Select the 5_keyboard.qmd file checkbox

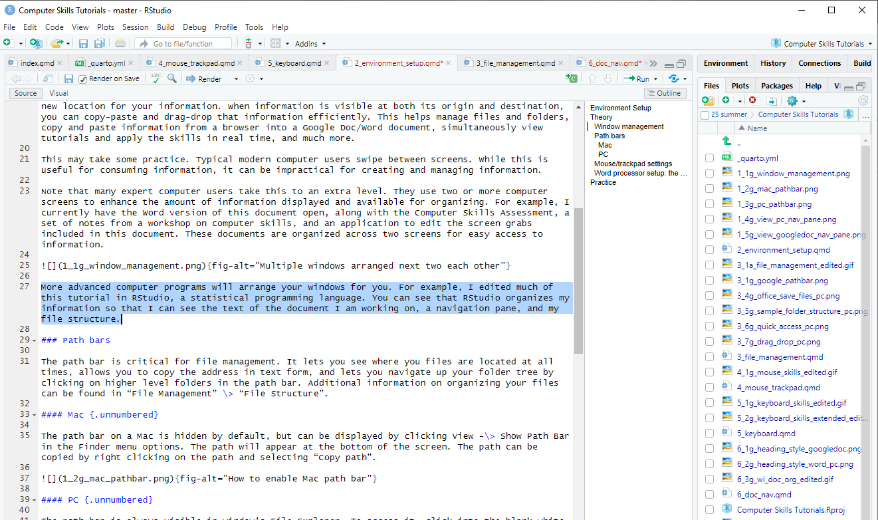pos(709,434)
